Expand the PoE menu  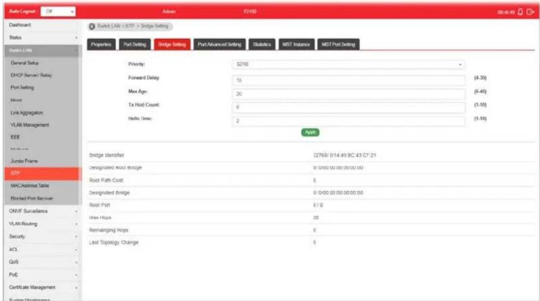43,275
